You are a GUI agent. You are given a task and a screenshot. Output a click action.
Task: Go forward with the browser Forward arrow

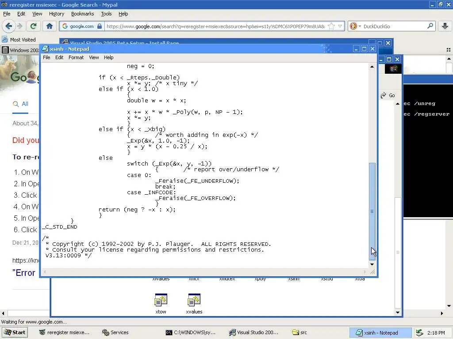[20, 26]
